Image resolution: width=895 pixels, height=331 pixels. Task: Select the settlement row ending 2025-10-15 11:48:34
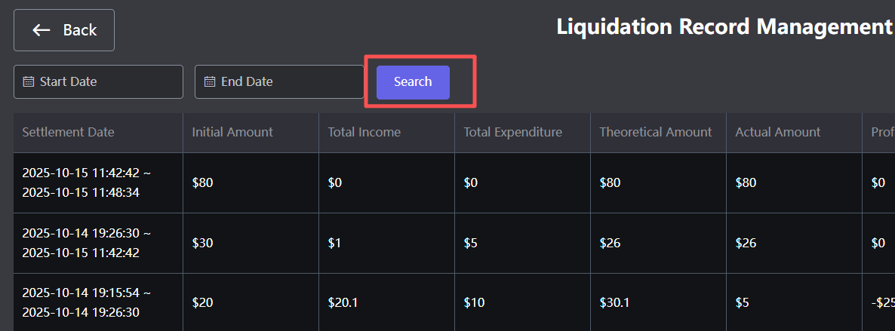[86, 183]
